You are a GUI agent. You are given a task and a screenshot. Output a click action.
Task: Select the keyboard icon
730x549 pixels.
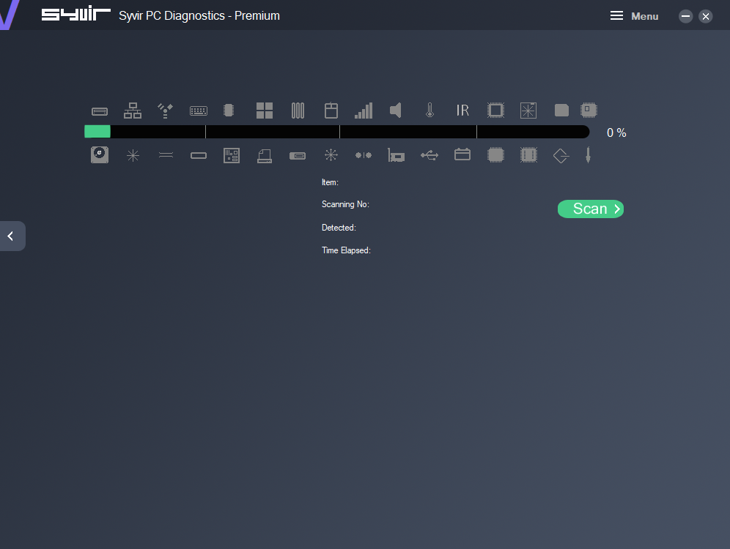[x=199, y=111]
